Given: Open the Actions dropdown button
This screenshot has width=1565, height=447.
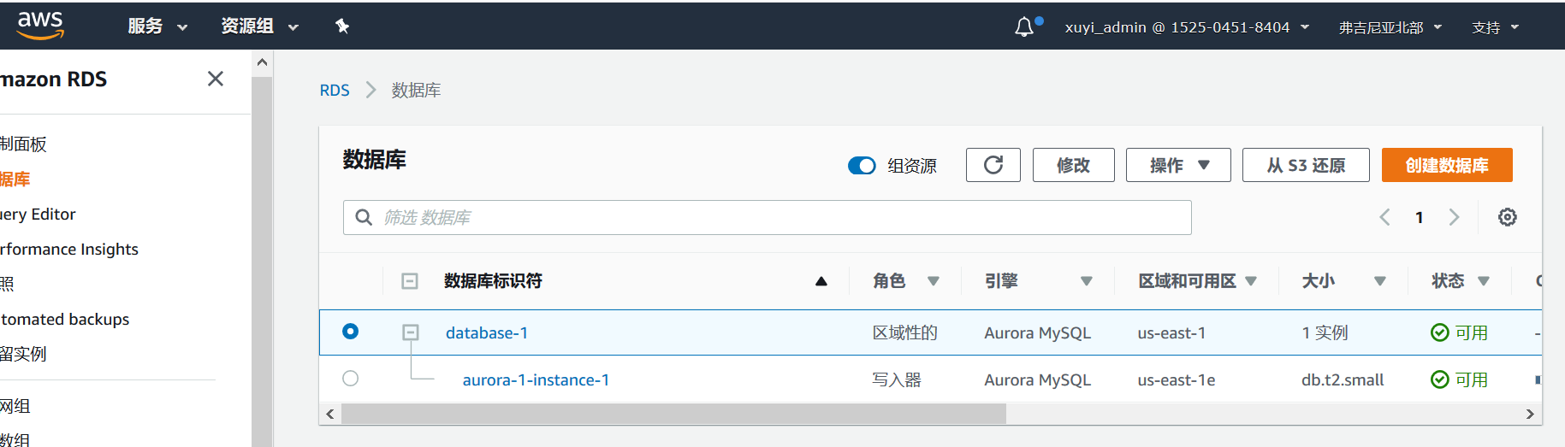Looking at the screenshot, I should [x=1178, y=165].
